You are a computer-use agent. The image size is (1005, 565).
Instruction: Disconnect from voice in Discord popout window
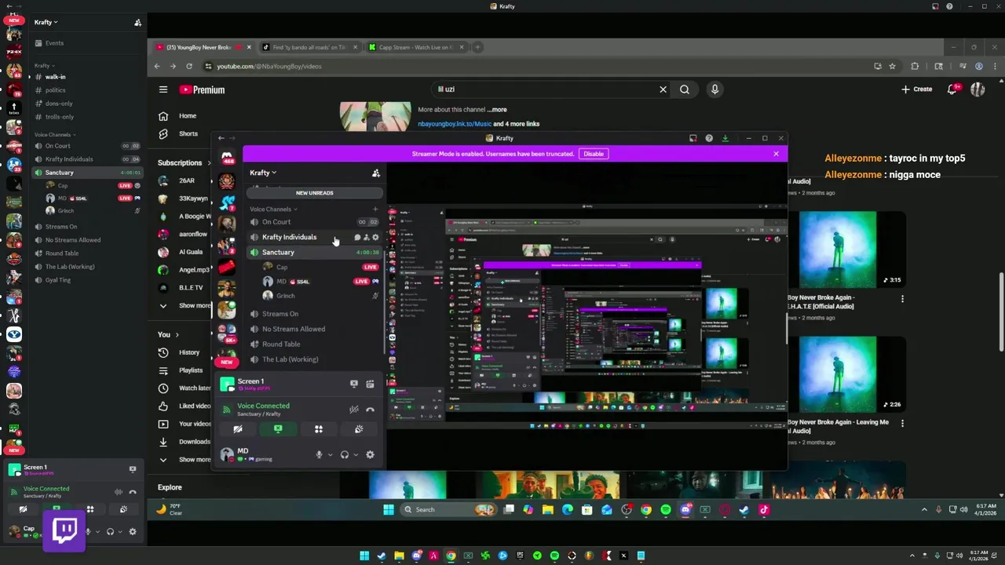(370, 409)
